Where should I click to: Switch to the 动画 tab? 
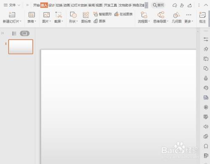(67, 5)
